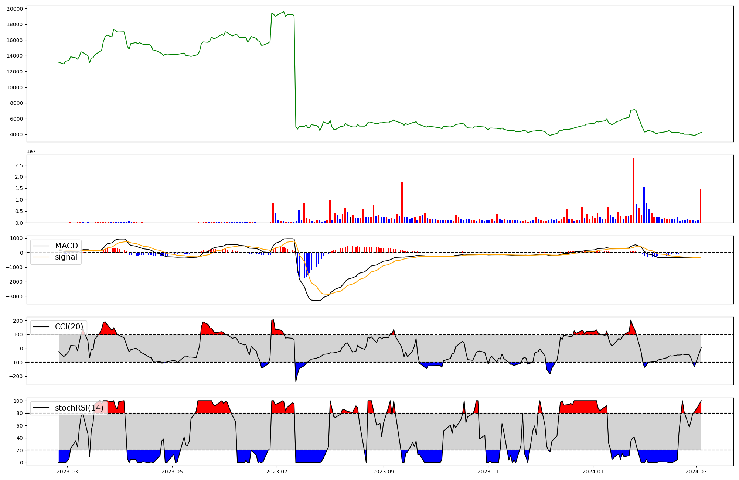Click the 10000 price axis tick label
The height and width of the screenshot is (480, 739).
pos(15,88)
